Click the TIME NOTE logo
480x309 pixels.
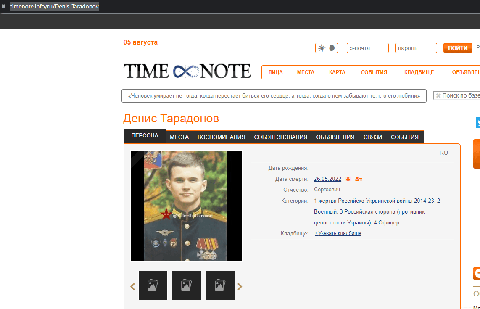187,71
